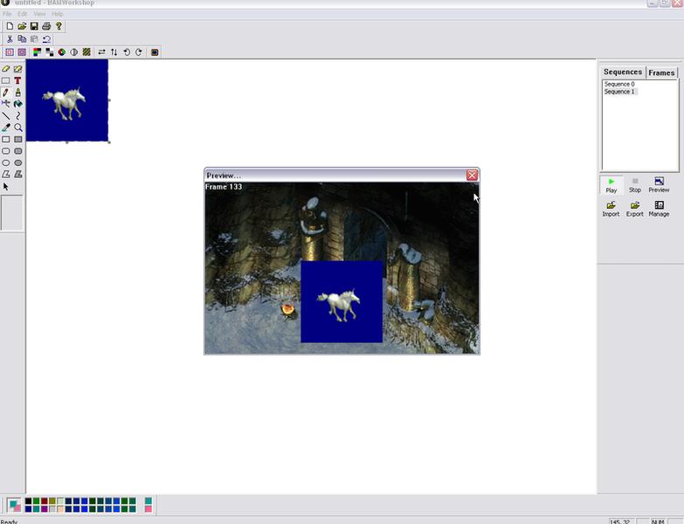Pick the black palette swatch
Image resolution: width=684 pixels, height=524 pixels.
[28, 501]
